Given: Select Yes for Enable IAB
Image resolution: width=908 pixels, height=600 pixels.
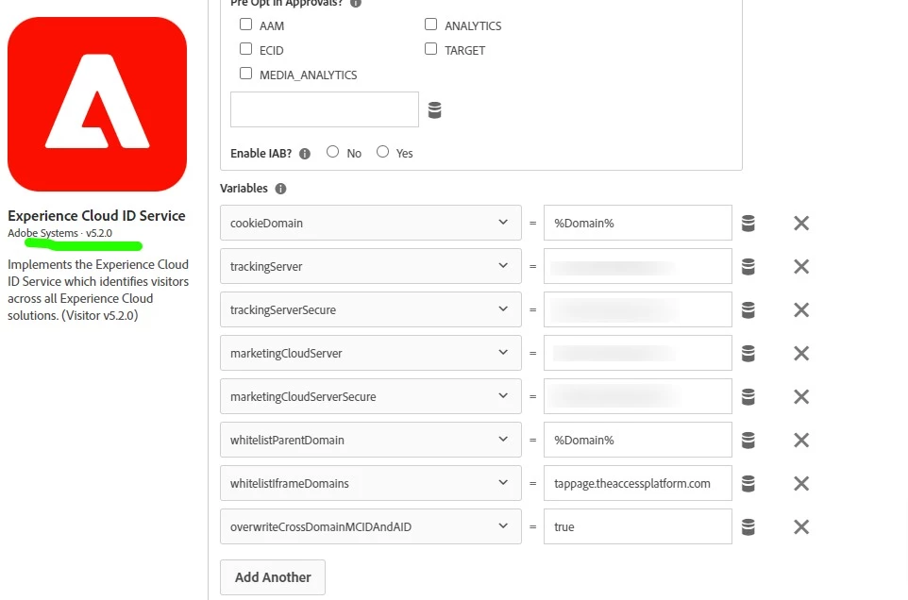Looking at the screenshot, I should (382, 152).
